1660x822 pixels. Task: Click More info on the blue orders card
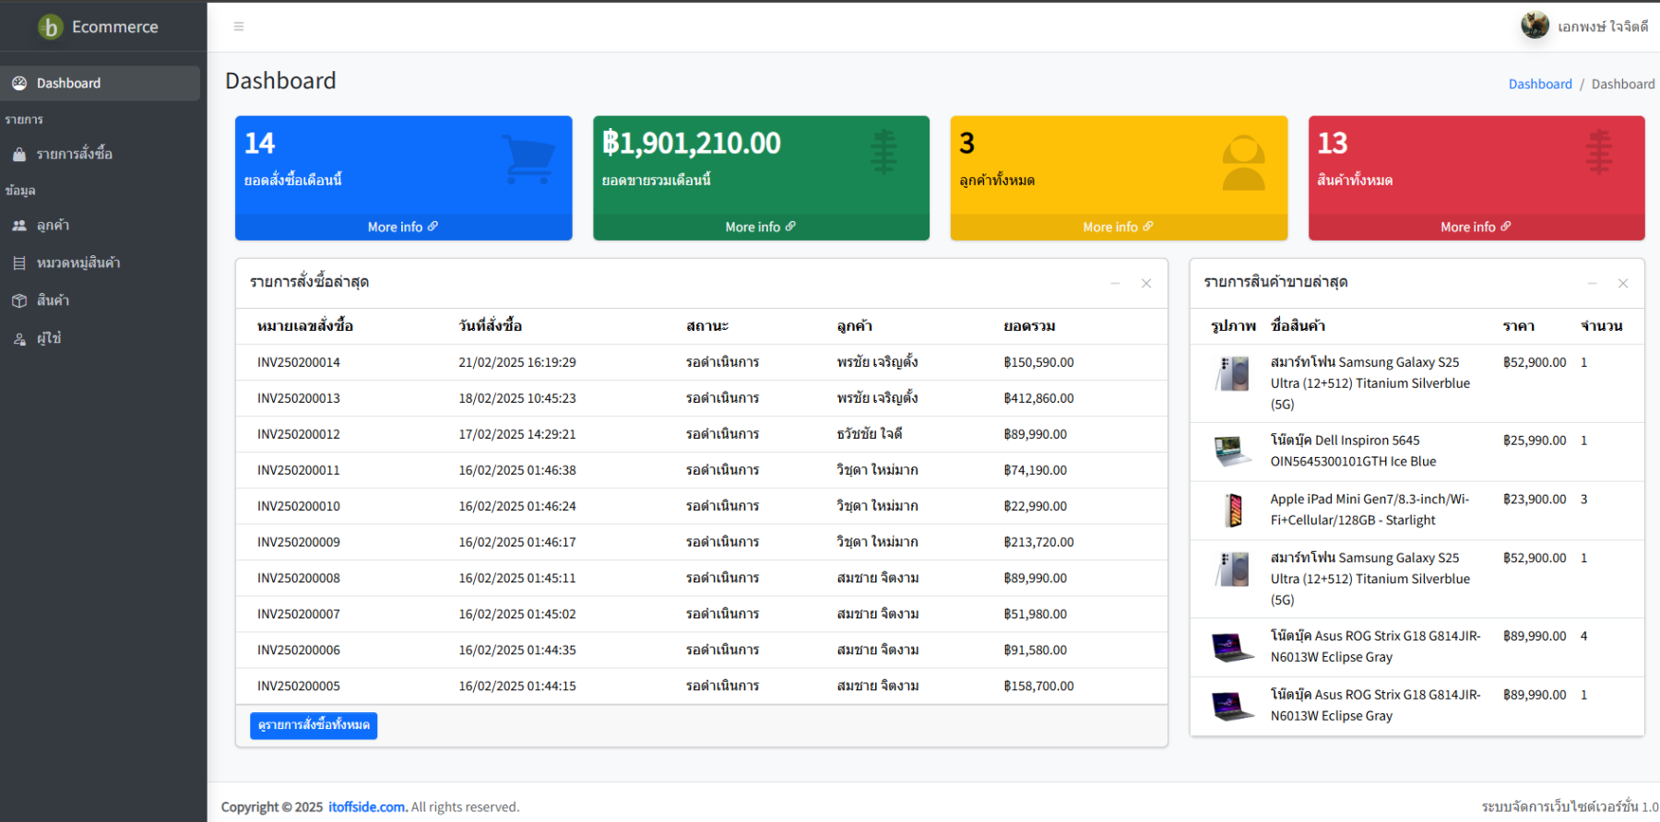pyautogui.click(x=403, y=227)
